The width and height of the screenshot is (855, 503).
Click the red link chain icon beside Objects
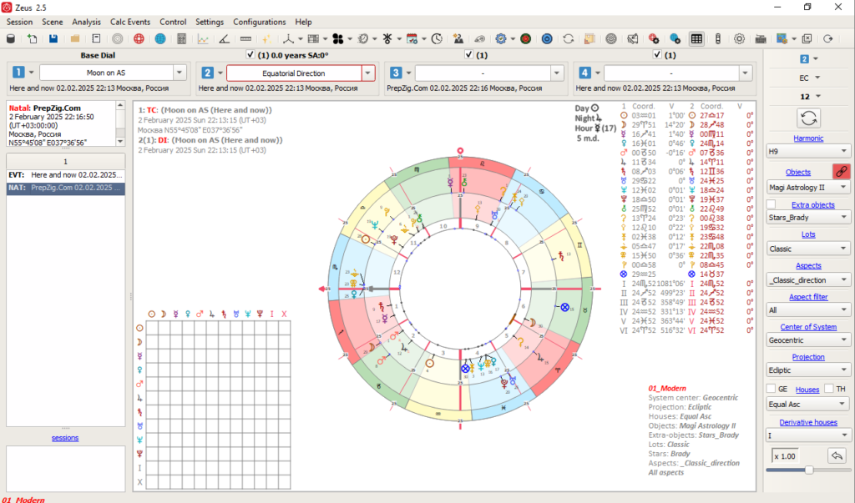point(842,172)
